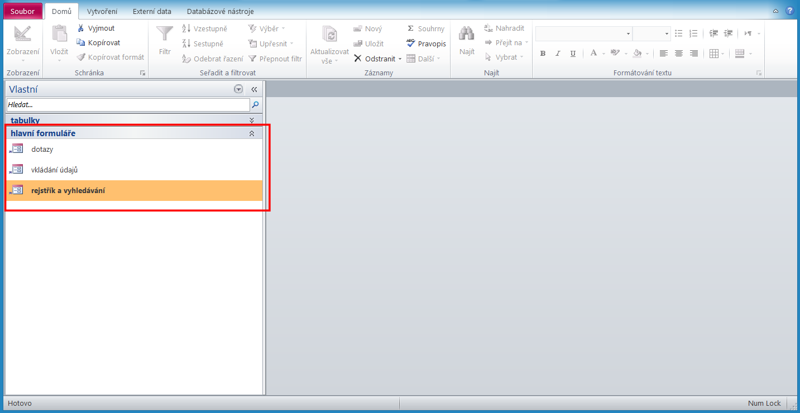Select the dotazy form
The image size is (800, 413).
[x=134, y=150]
